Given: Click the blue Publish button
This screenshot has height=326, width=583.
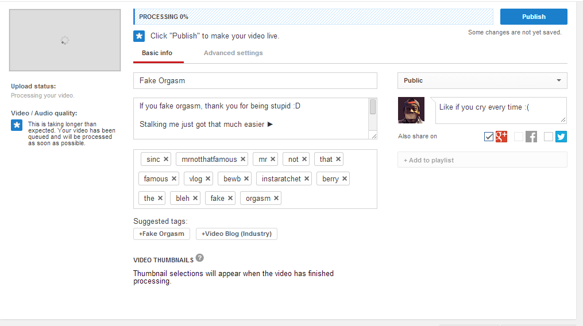Looking at the screenshot, I should point(534,17).
